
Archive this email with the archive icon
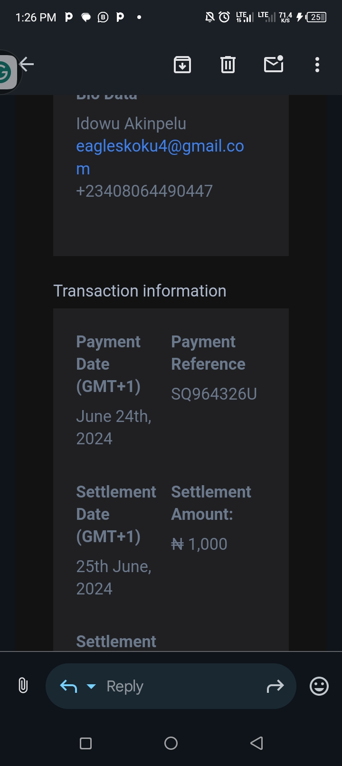coord(182,65)
